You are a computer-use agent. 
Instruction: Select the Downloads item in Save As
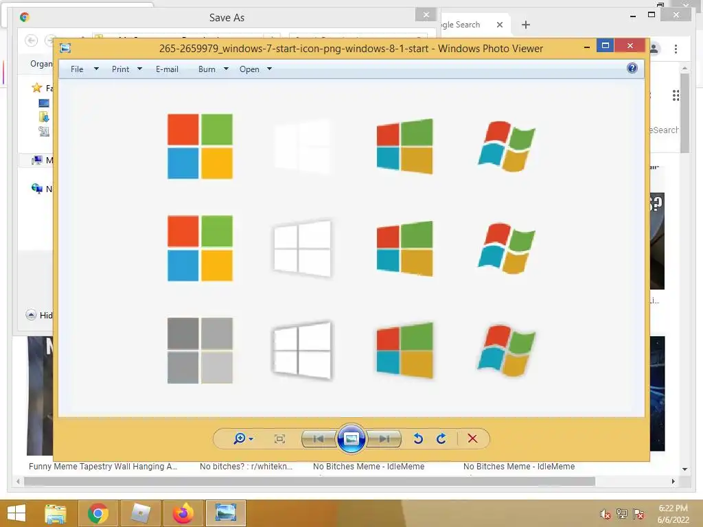coord(44,117)
